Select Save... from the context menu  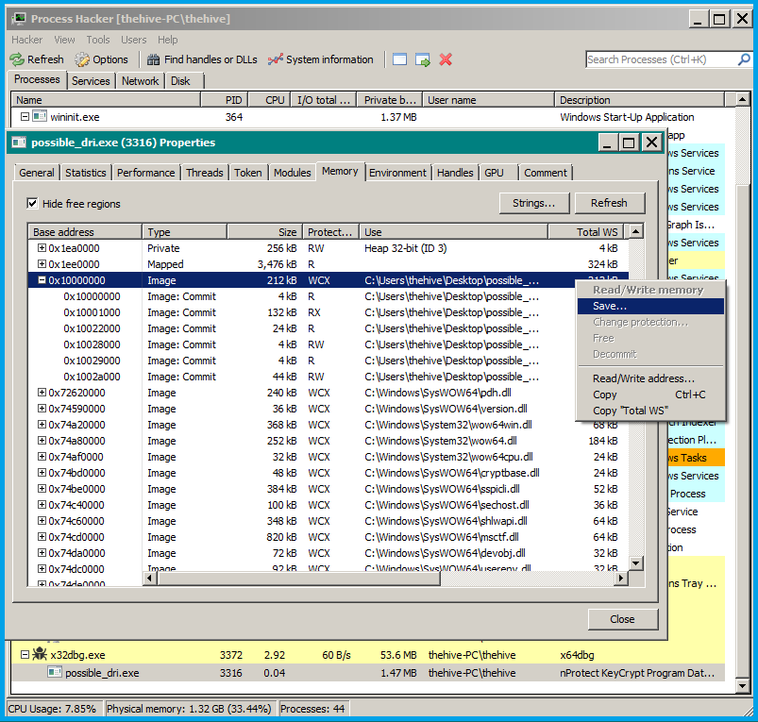tap(610, 306)
